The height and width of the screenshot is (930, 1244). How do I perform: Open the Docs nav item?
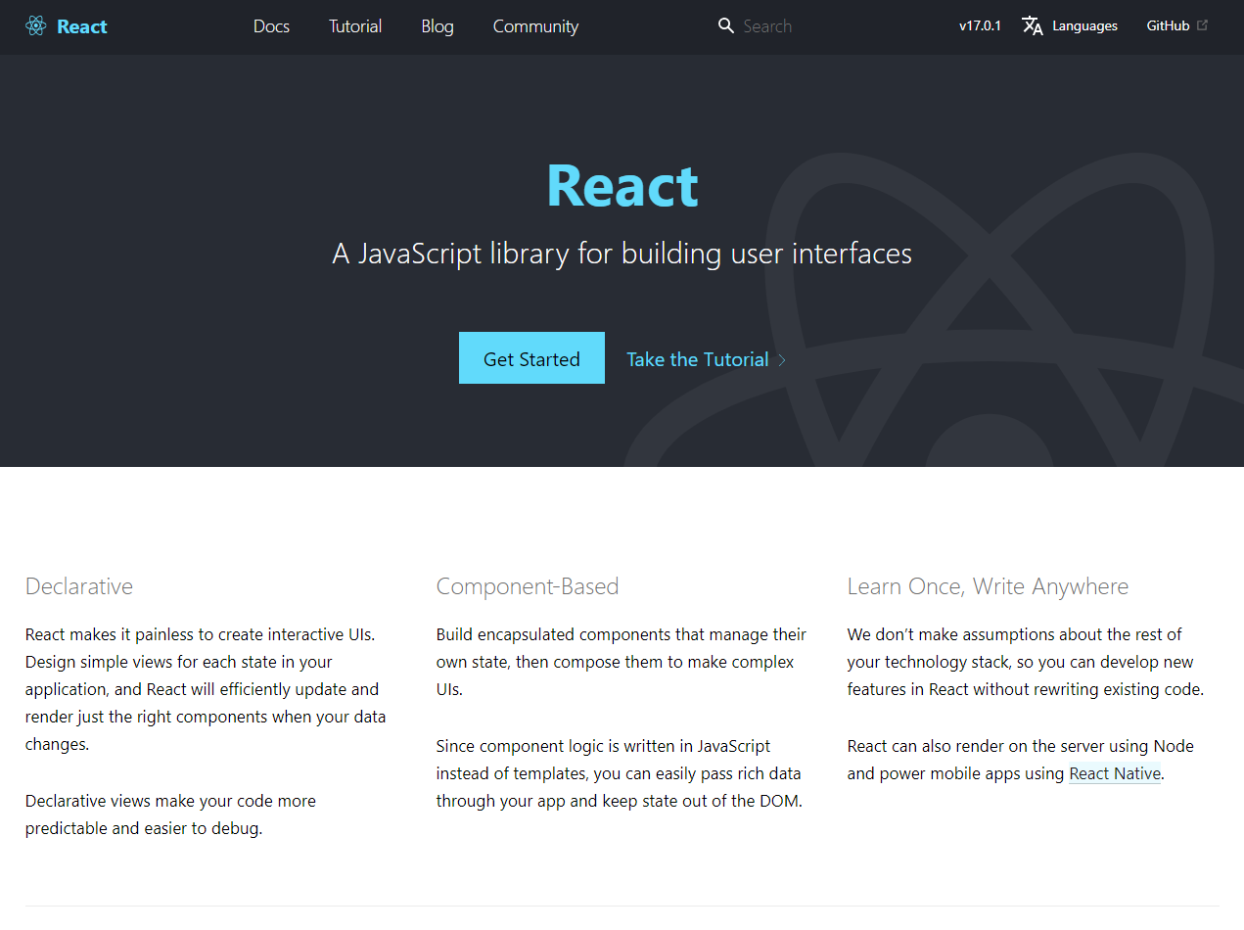[x=271, y=26]
